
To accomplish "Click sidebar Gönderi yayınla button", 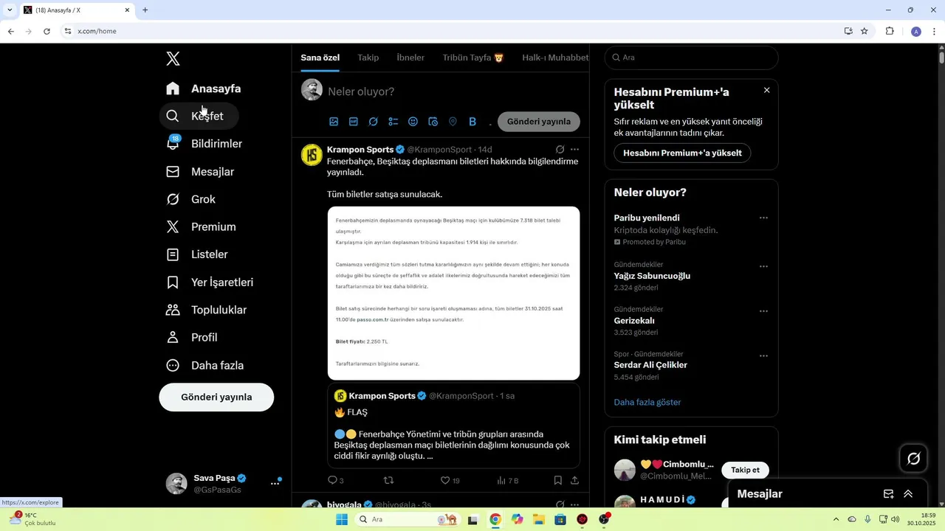I will coord(216,397).
